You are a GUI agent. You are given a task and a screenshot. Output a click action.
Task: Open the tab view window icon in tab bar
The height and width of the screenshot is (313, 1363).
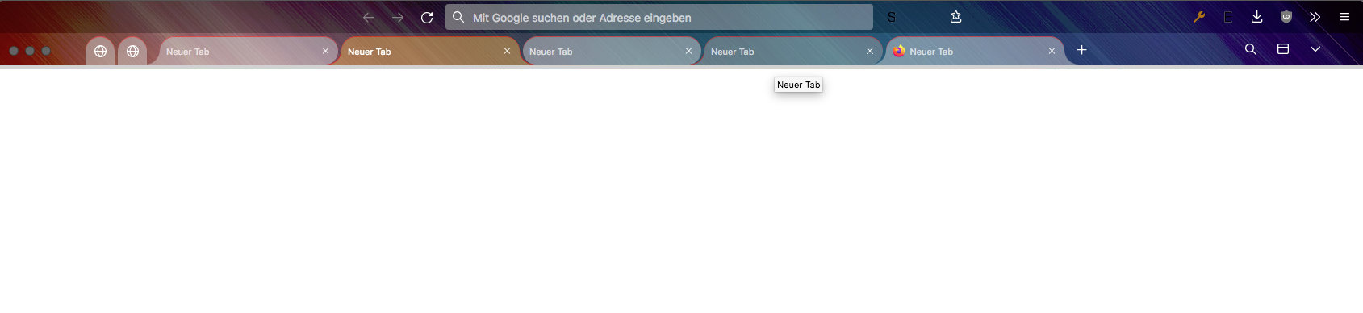point(1283,49)
